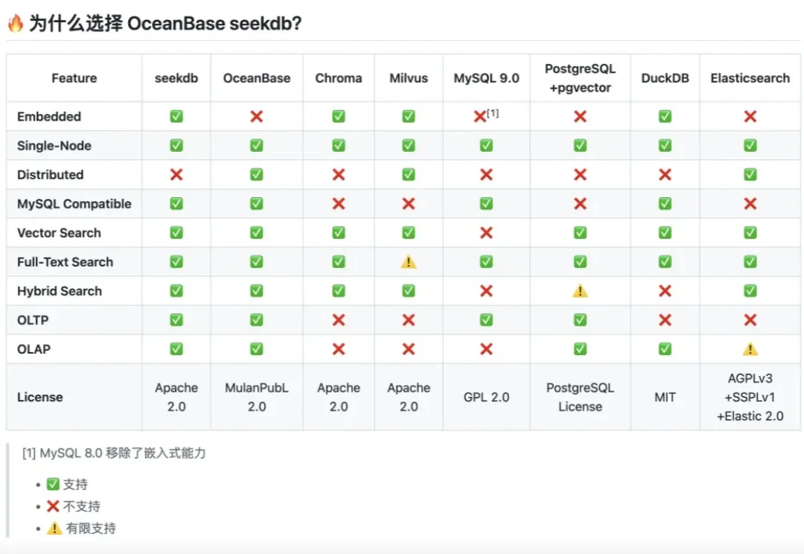This screenshot has height=554, width=804.
Task: Click the Elasticsearch OLAP warning icon
Action: [750, 349]
